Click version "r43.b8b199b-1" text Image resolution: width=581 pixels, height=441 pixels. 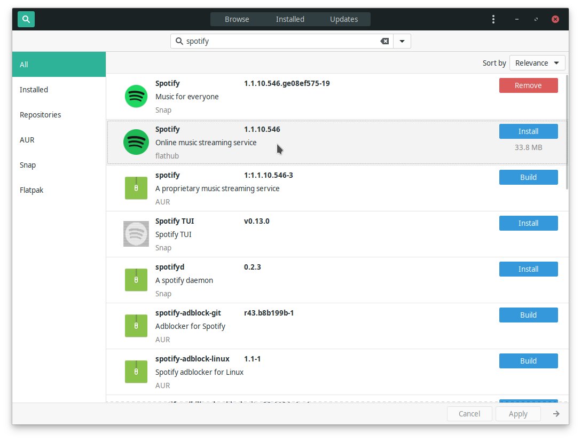tap(269, 313)
